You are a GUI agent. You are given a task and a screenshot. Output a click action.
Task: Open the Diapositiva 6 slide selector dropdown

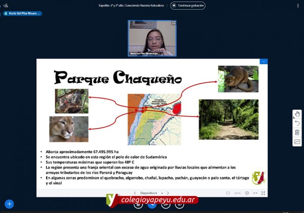[151, 193]
